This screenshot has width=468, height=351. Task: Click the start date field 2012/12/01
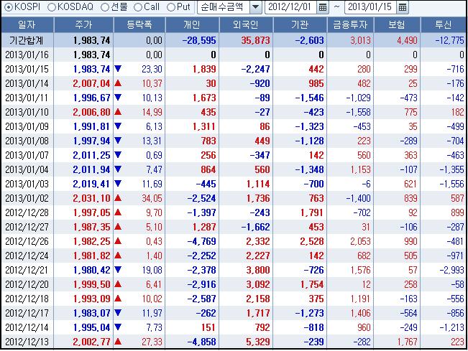click(x=290, y=7)
